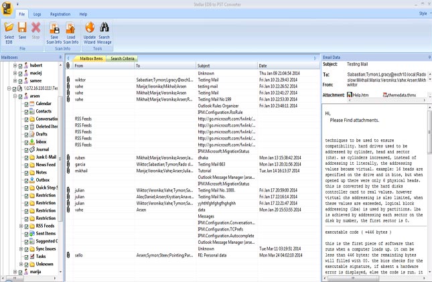This screenshot has height=282, width=432.
Task: Click the Stellar application logo button
Action: [x=7, y=8]
